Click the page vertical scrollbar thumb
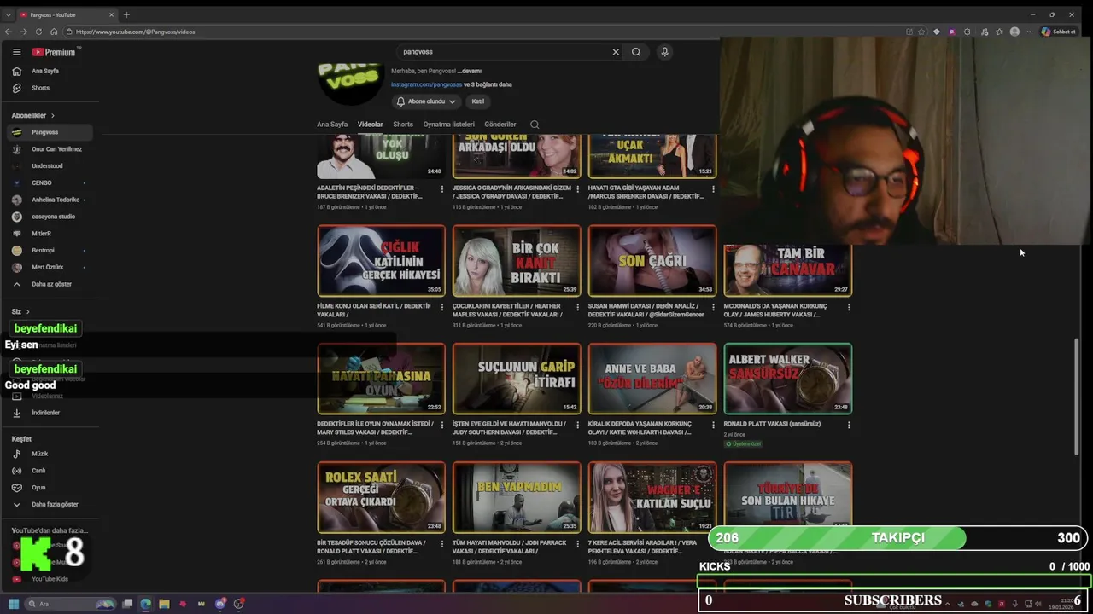 click(x=1076, y=395)
